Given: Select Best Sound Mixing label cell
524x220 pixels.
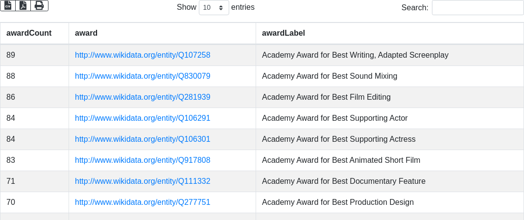Looking at the screenshot, I should 390,76.
